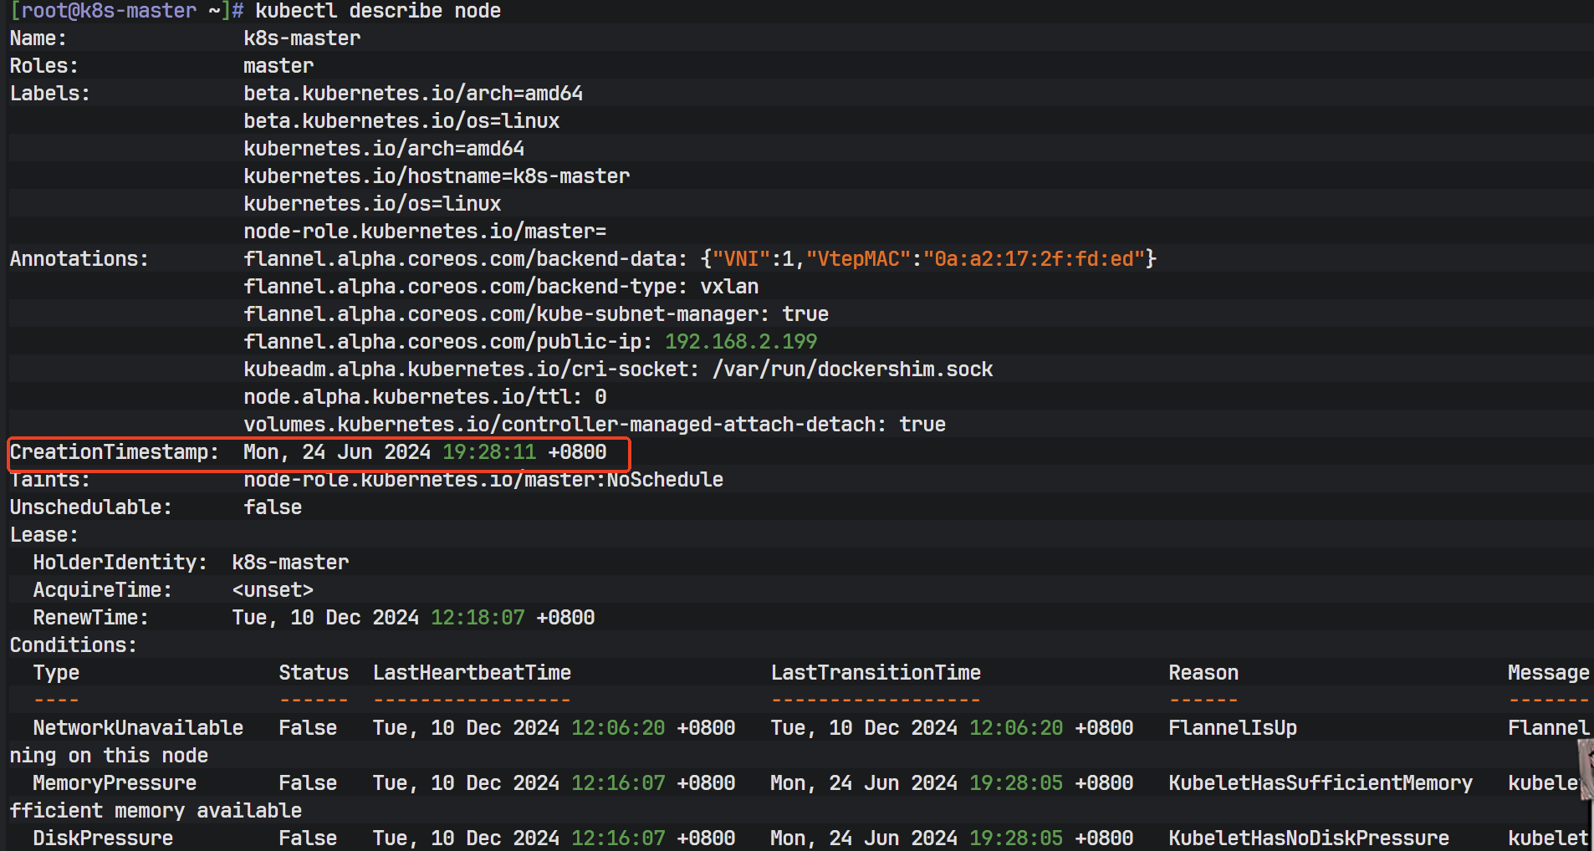This screenshot has width=1594, height=851.
Task: Click the KubeletHasNoDiskPressure reason text
Action: pos(1309,838)
